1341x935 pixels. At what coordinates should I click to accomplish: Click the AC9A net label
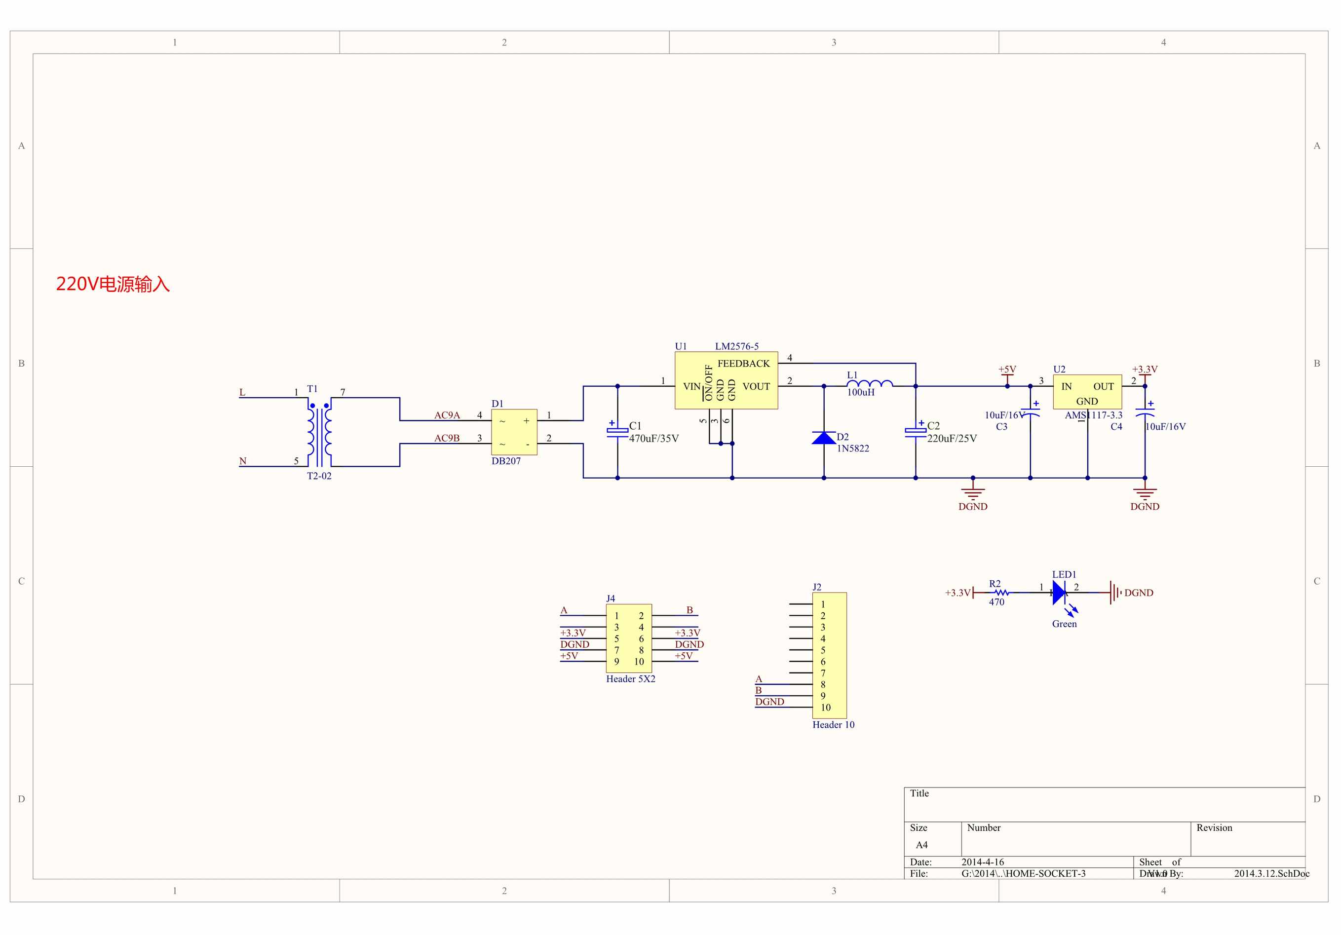447,415
